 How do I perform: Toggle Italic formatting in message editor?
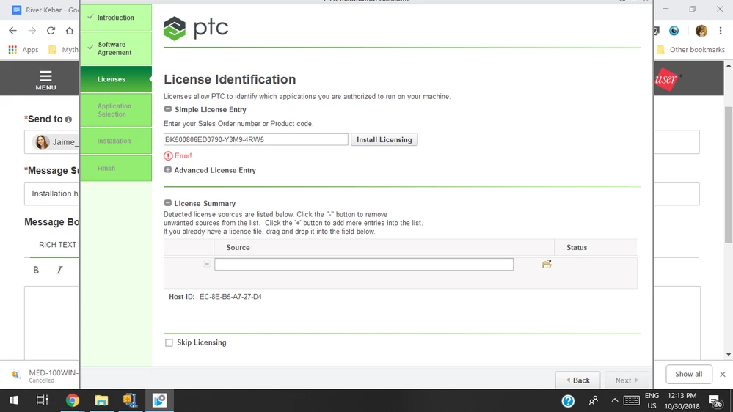(59, 270)
